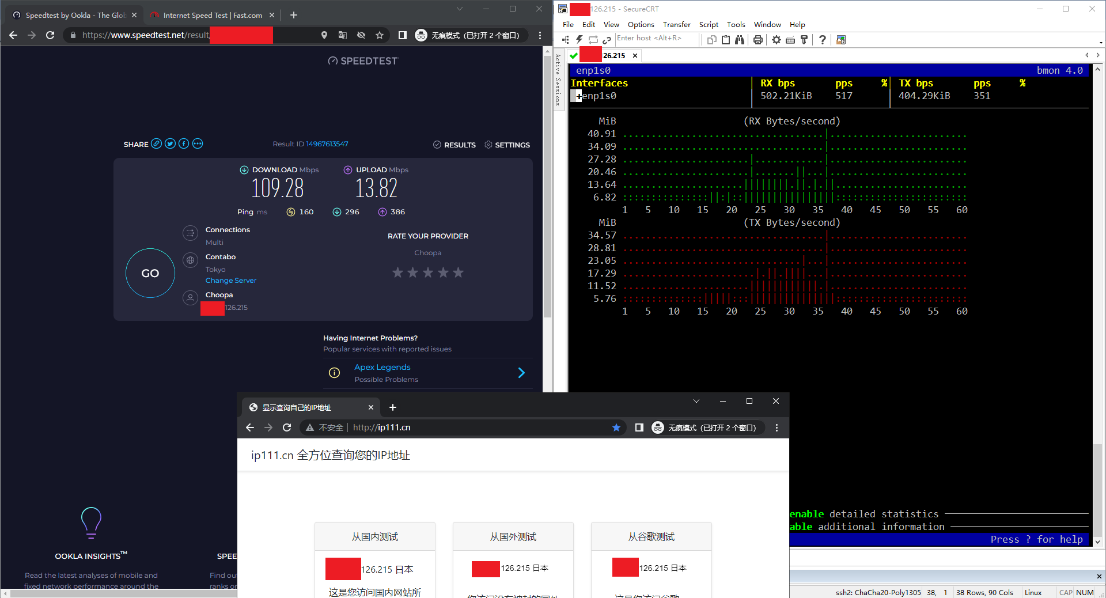1106x598 pixels.
Task: Click the SecureCRT terminal vertical scrollbar down arrow
Action: [1098, 542]
